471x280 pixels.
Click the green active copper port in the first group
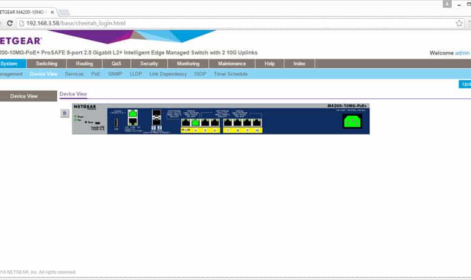click(x=196, y=122)
